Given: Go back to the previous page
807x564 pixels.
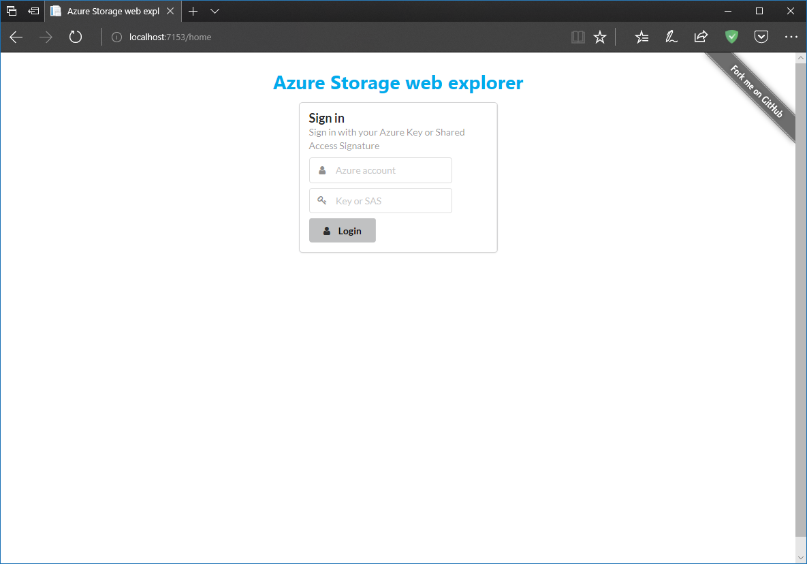Looking at the screenshot, I should click(16, 37).
